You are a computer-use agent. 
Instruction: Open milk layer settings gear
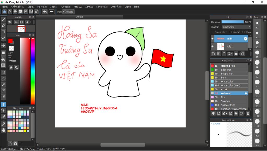point(245,39)
